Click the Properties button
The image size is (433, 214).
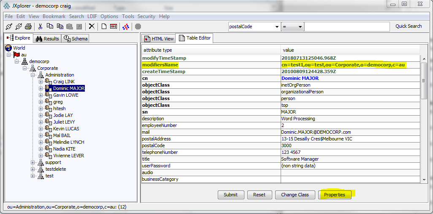[334, 195]
